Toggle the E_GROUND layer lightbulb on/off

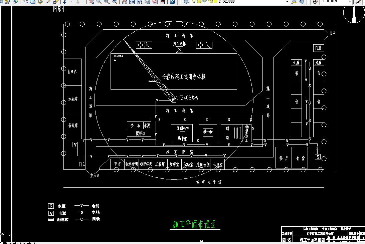point(194,2)
